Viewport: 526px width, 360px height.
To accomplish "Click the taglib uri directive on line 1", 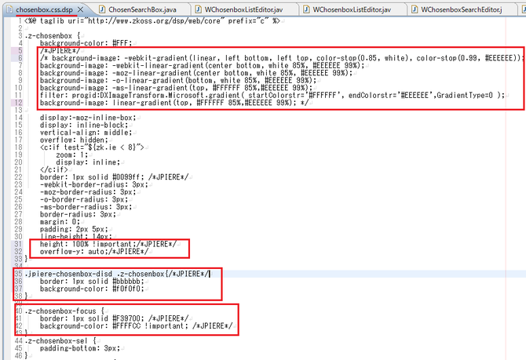I will [x=152, y=21].
